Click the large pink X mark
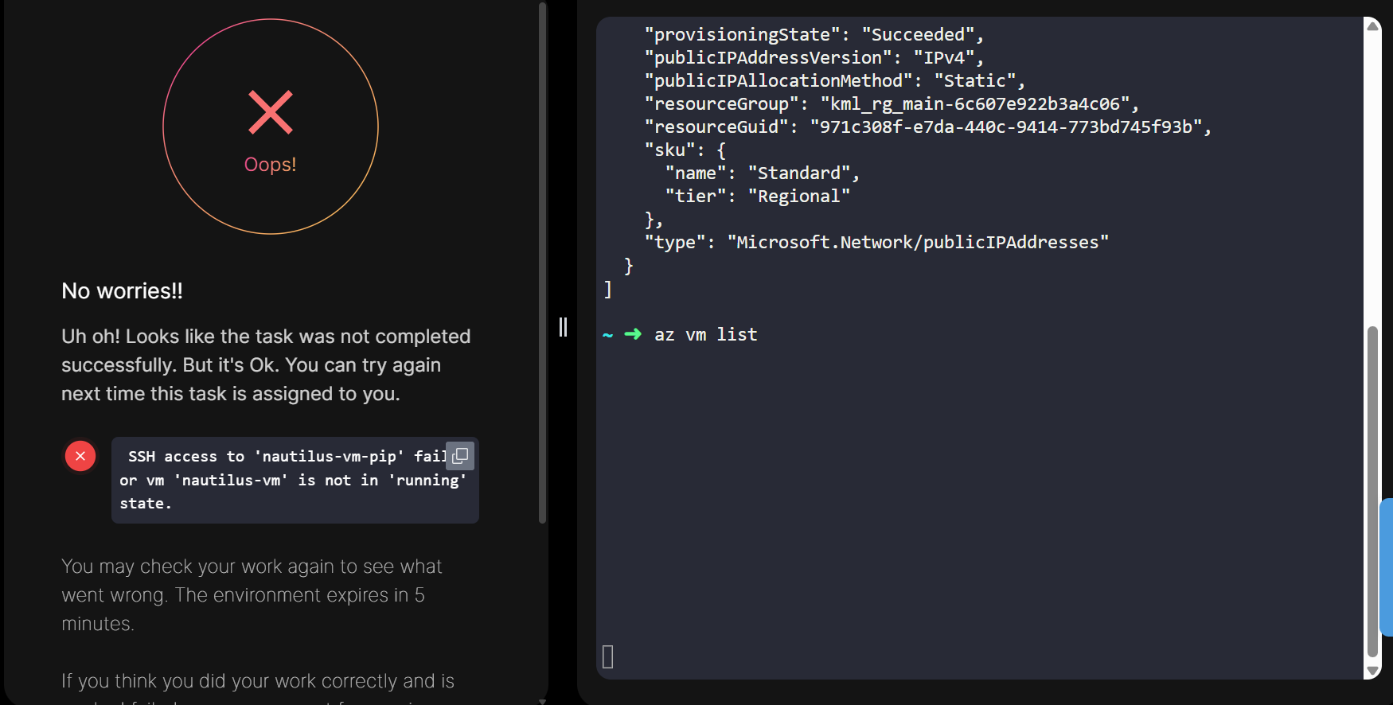Image resolution: width=1393 pixels, height=705 pixels. point(271,112)
